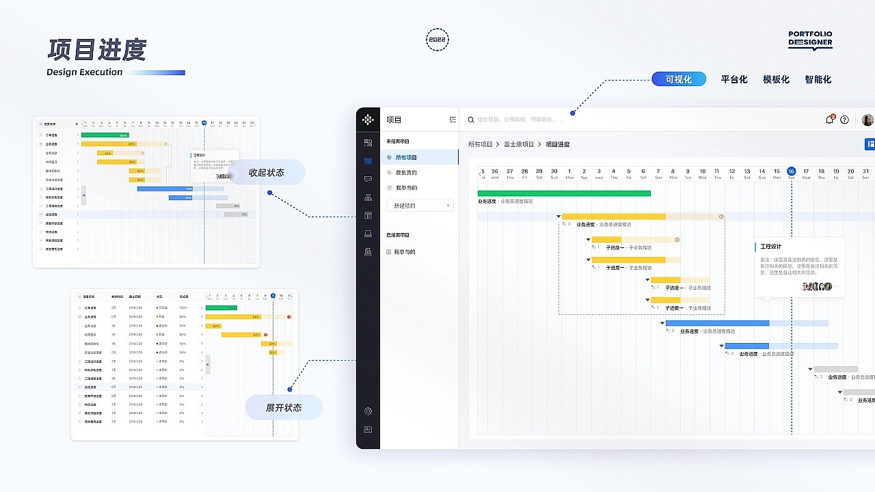Open the report chart icon below settings
The height and width of the screenshot is (492, 875).
click(368, 429)
